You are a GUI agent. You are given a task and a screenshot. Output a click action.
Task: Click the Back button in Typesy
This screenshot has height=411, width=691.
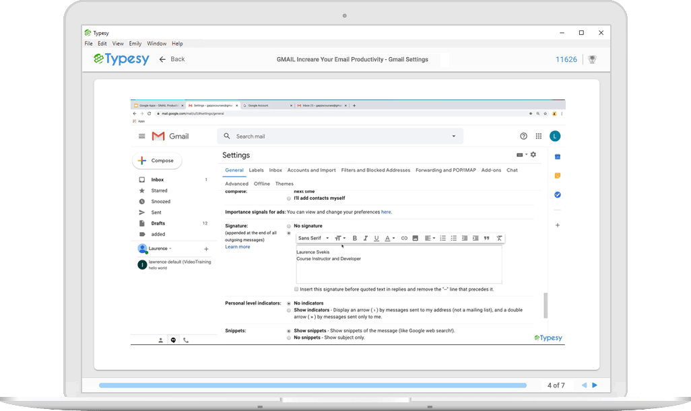(x=172, y=59)
